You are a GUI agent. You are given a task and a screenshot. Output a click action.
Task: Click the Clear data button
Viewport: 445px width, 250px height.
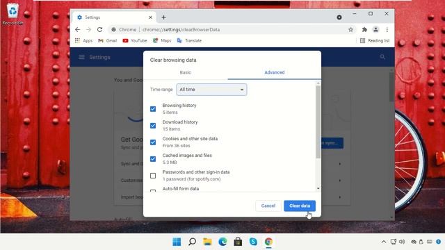[x=300, y=206]
